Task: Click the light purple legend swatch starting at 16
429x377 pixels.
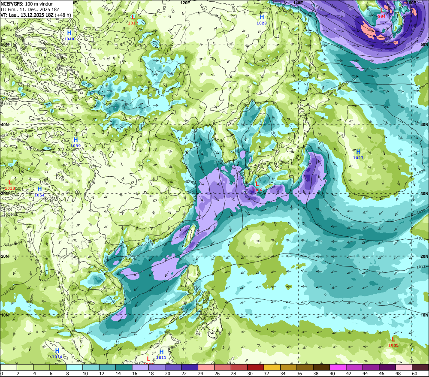Action: (x=140, y=368)
